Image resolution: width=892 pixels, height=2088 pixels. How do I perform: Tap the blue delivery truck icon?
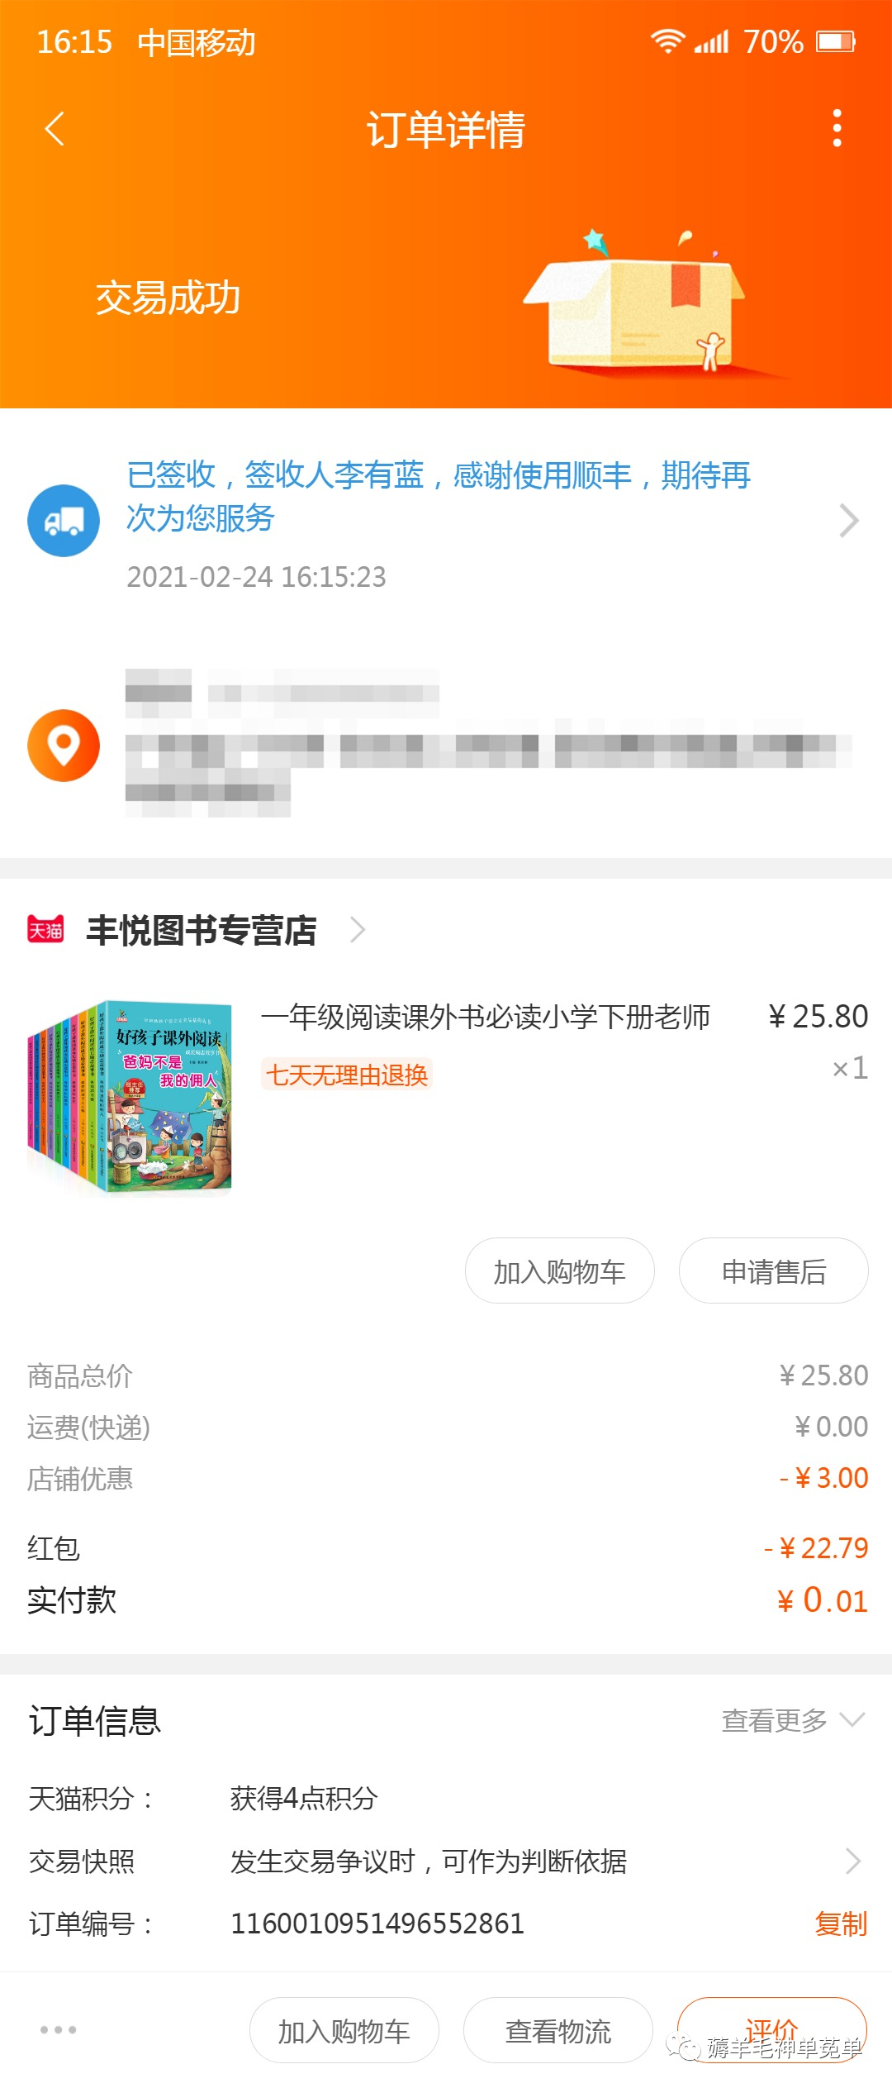64,521
